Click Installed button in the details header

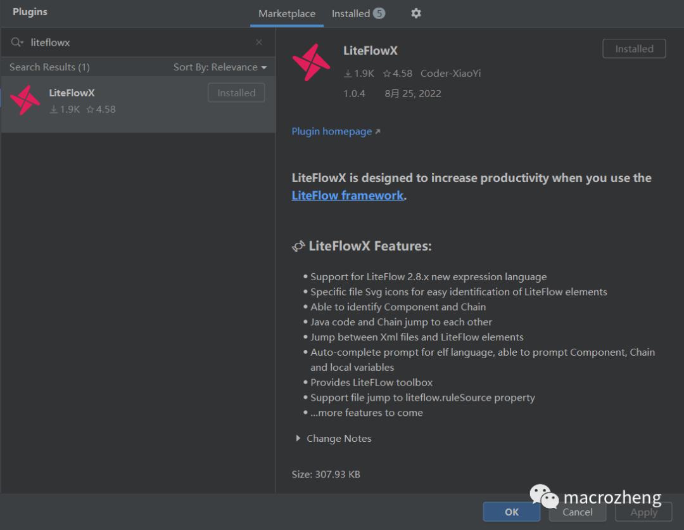click(634, 48)
